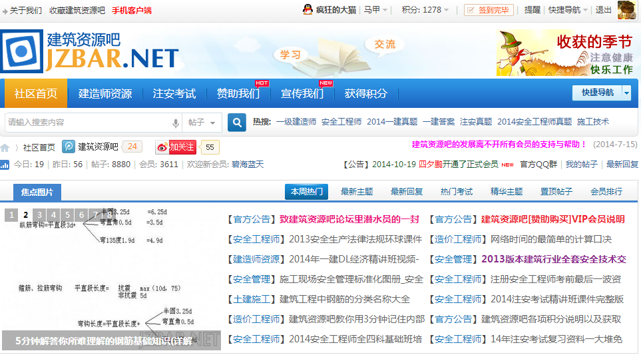This screenshot has width=641, height=357.
Task: Expand the blue nav 快捷导航 arrow
Action: pyautogui.click(x=627, y=93)
